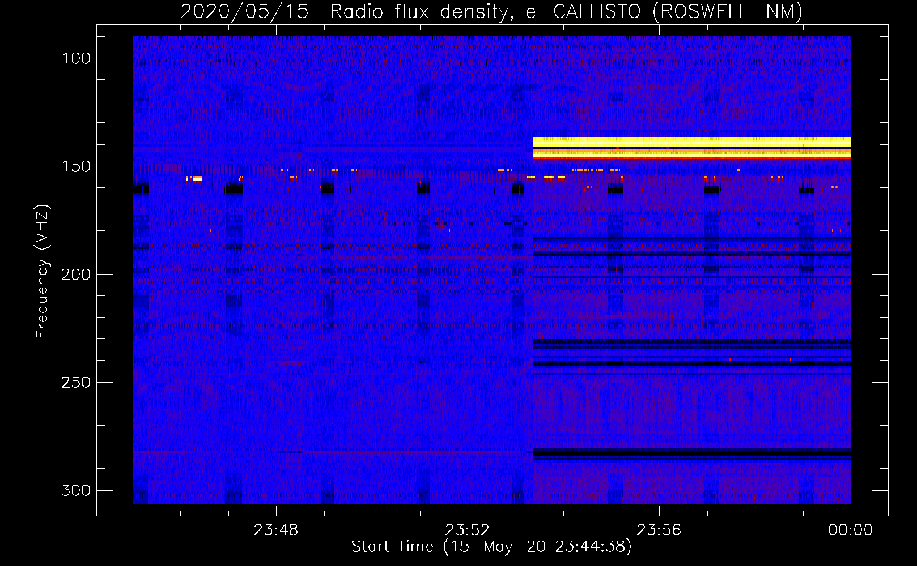The width and height of the screenshot is (917, 566).
Task: Click the '150' frequency tick label
Action: (77, 166)
